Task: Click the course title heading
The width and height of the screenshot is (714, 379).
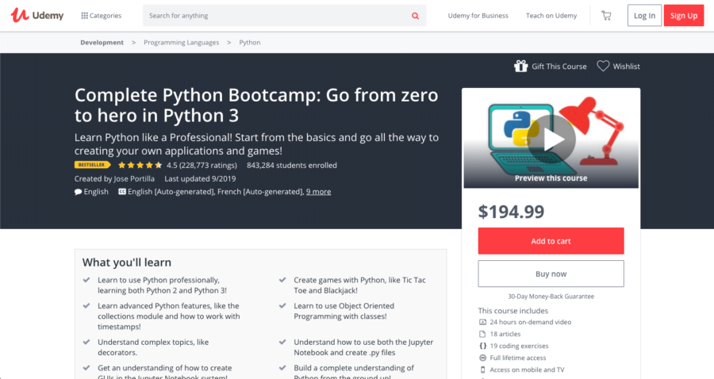Action: 256,105
